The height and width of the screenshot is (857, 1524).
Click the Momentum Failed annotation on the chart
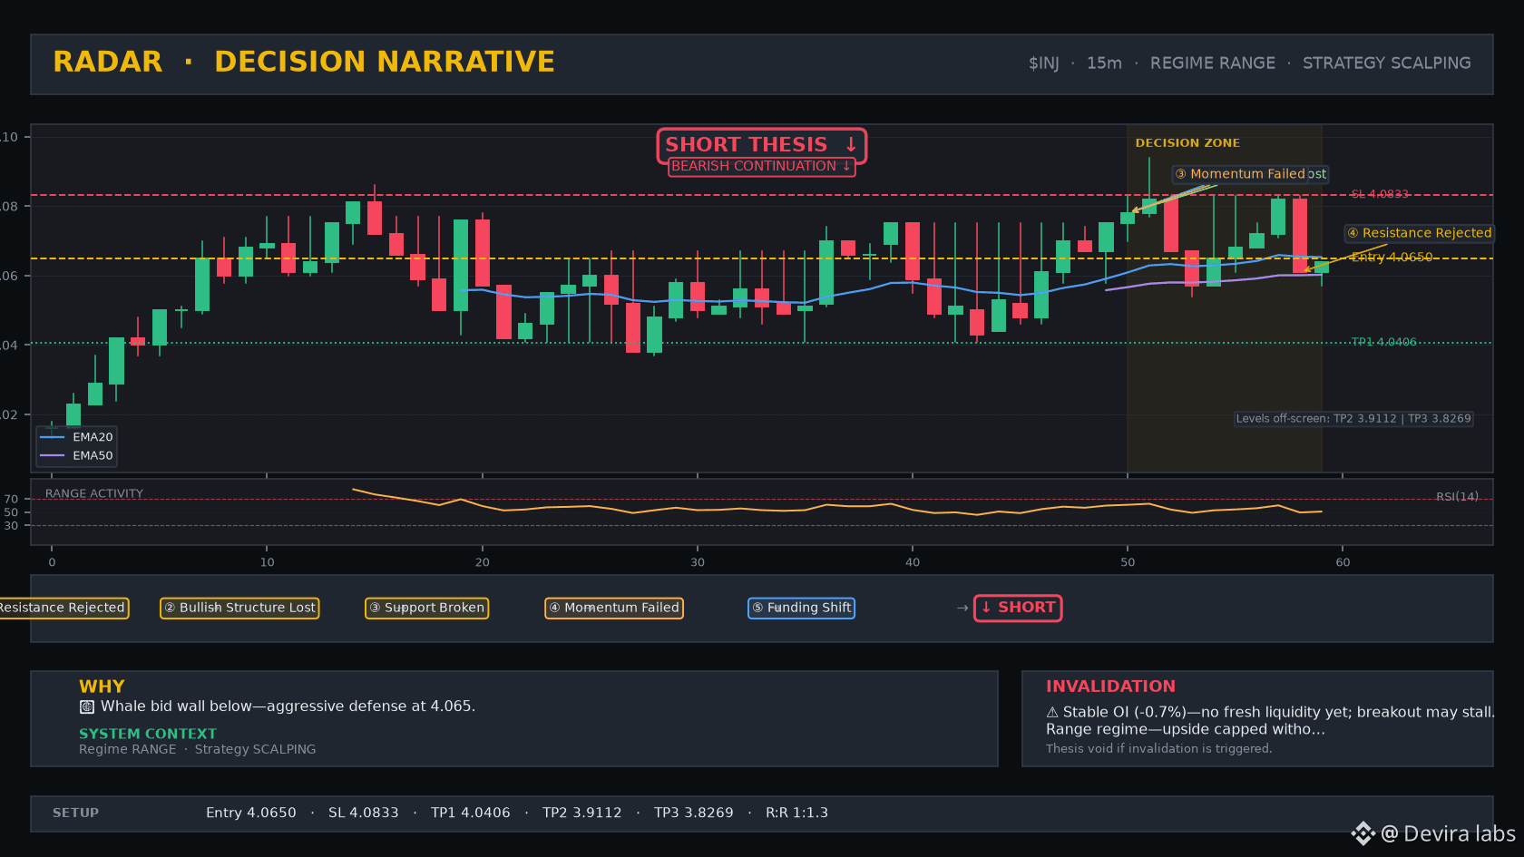pyautogui.click(x=1240, y=173)
